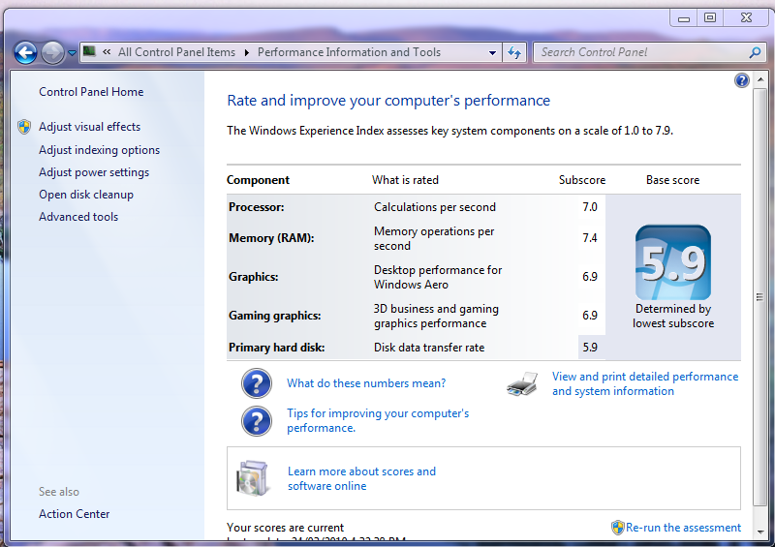The height and width of the screenshot is (547, 775).
Task: Click Your scores are current text
Action: click(x=285, y=528)
